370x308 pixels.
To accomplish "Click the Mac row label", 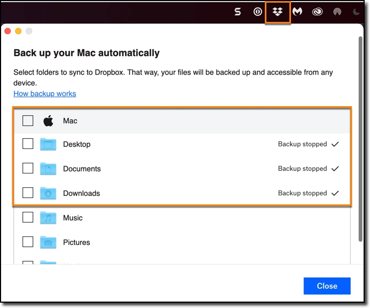I will 70,121.
